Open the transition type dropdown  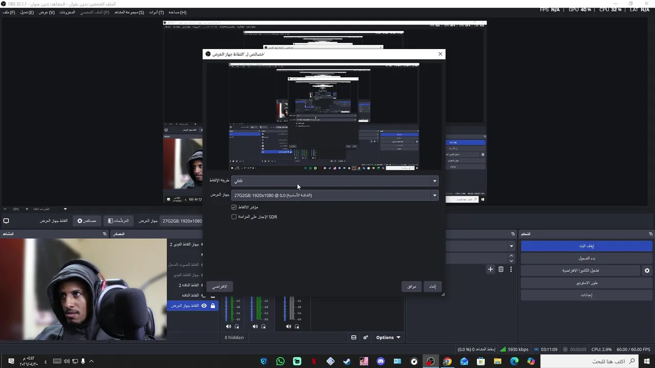click(x=511, y=246)
